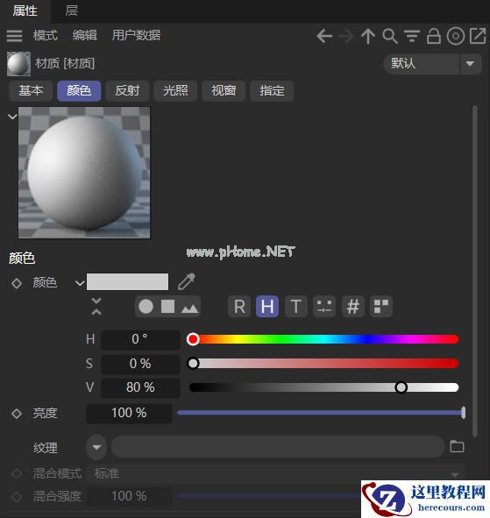490x518 pixels.
Task: Click the circular target mode icon
Action: [455, 36]
